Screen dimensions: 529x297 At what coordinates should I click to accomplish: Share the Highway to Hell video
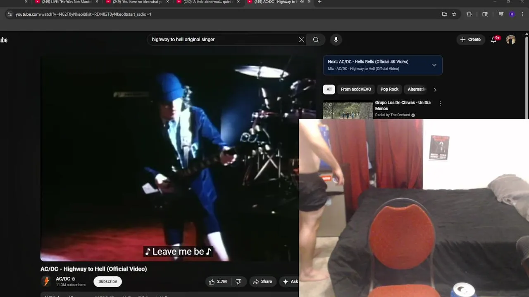tap(262, 282)
